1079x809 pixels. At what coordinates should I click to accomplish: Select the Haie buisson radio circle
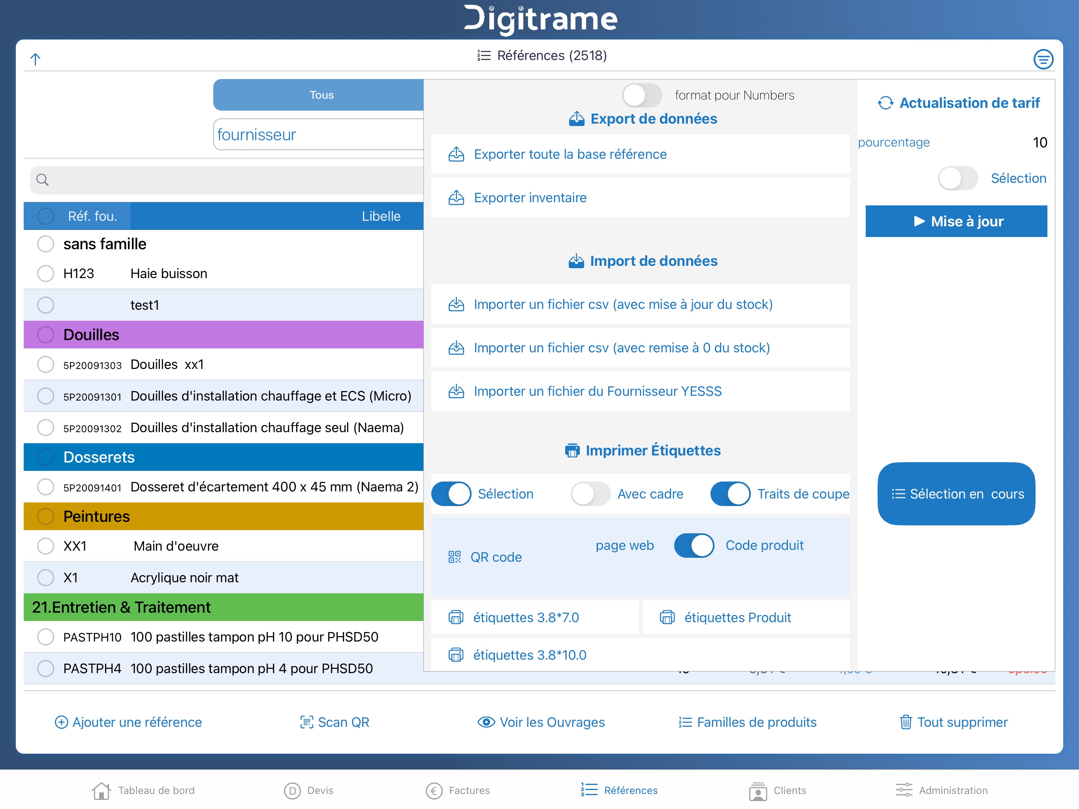[46, 273]
